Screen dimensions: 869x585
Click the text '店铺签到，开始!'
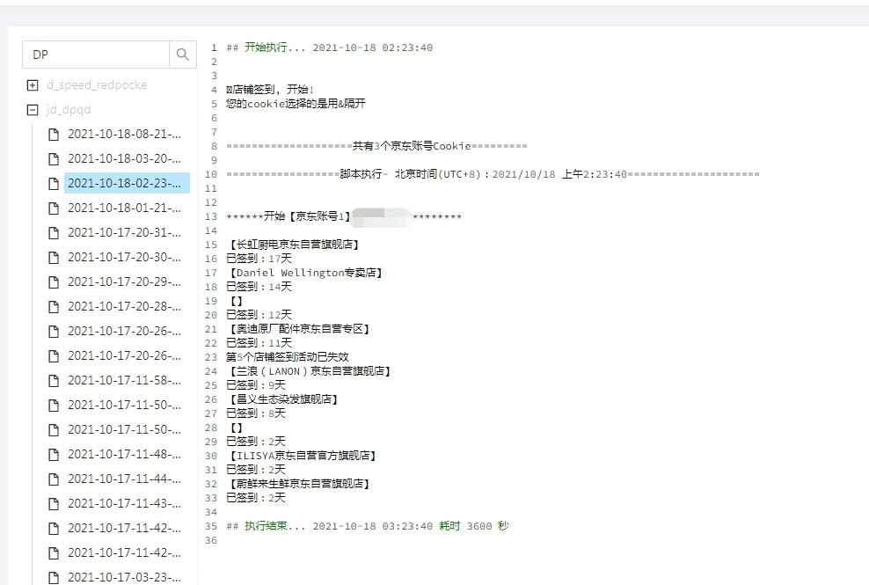point(270,89)
